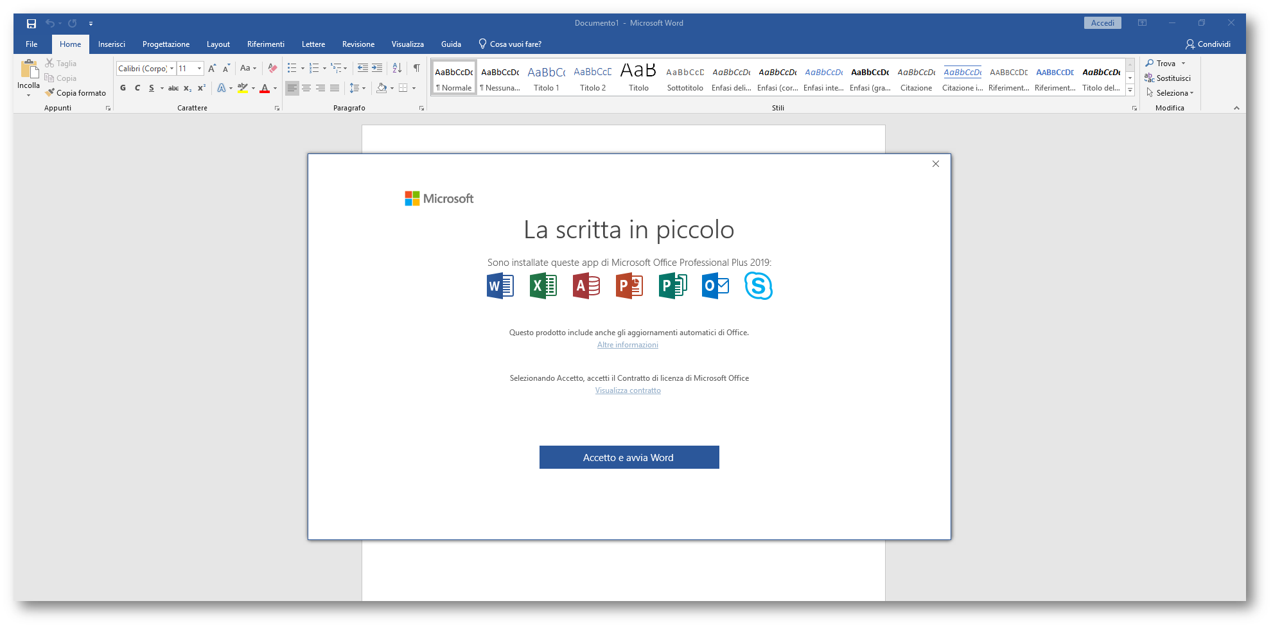This screenshot has width=1273, height=628.
Task: Click the numbered list icon
Action: point(314,68)
